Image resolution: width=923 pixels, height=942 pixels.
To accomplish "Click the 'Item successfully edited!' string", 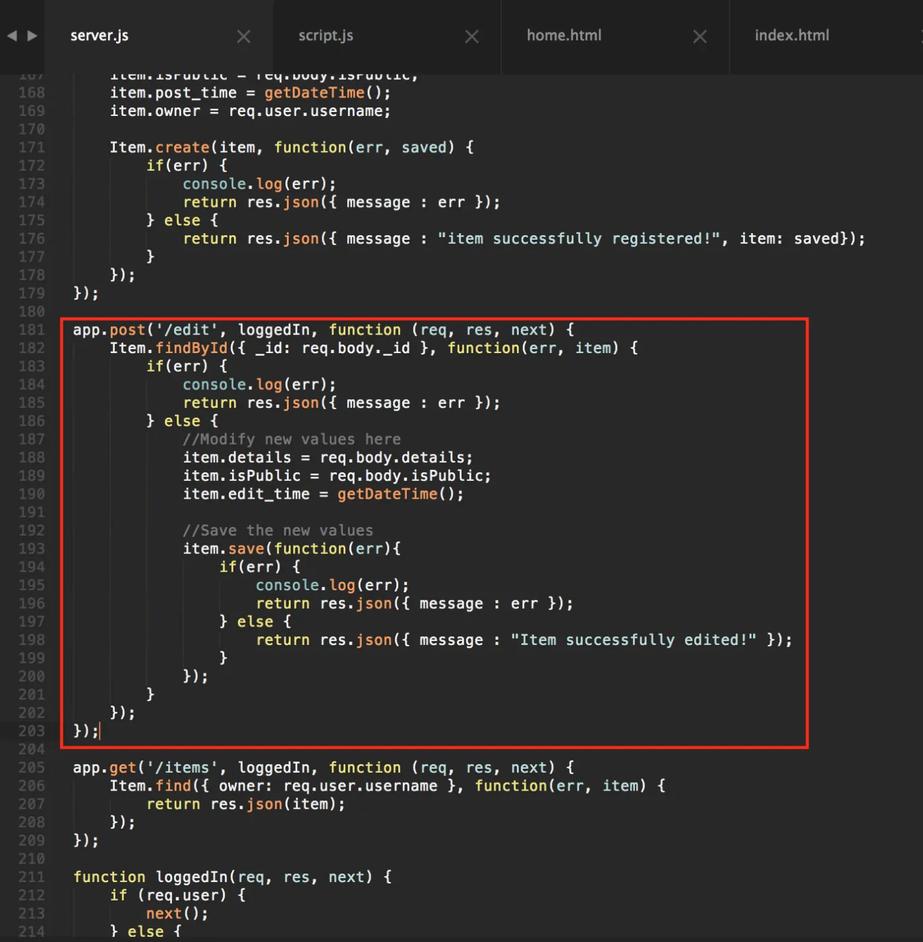I will [x=634, y=640].
